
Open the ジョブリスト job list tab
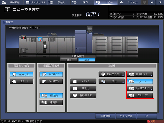tap(35, 2)
